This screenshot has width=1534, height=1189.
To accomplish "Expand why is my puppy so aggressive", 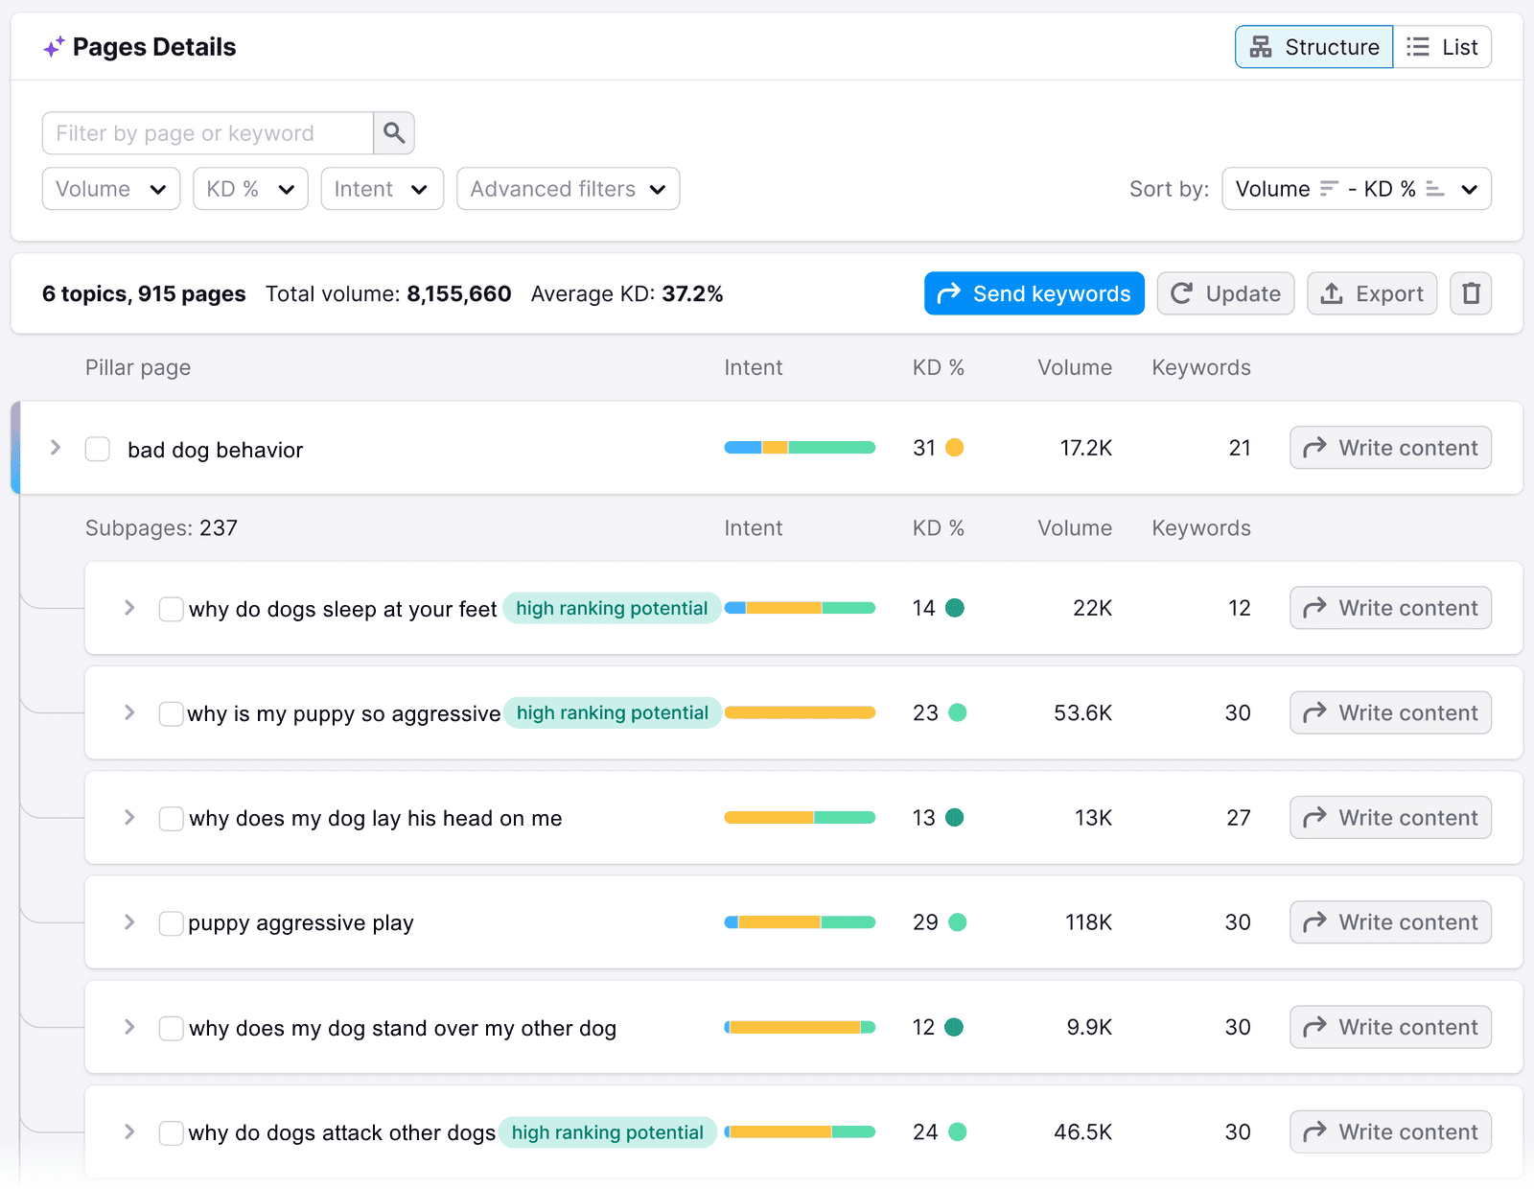I will (x=129, y=712).
